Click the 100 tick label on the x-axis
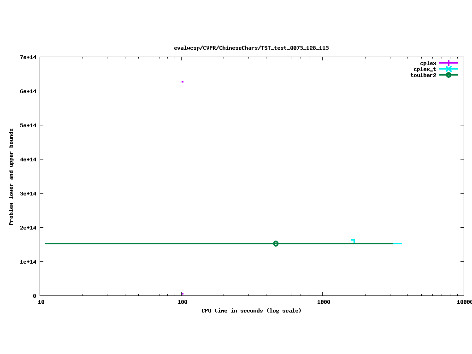Image resolution: width=472 pixels, height=354 pixels. tap(182, 302)
